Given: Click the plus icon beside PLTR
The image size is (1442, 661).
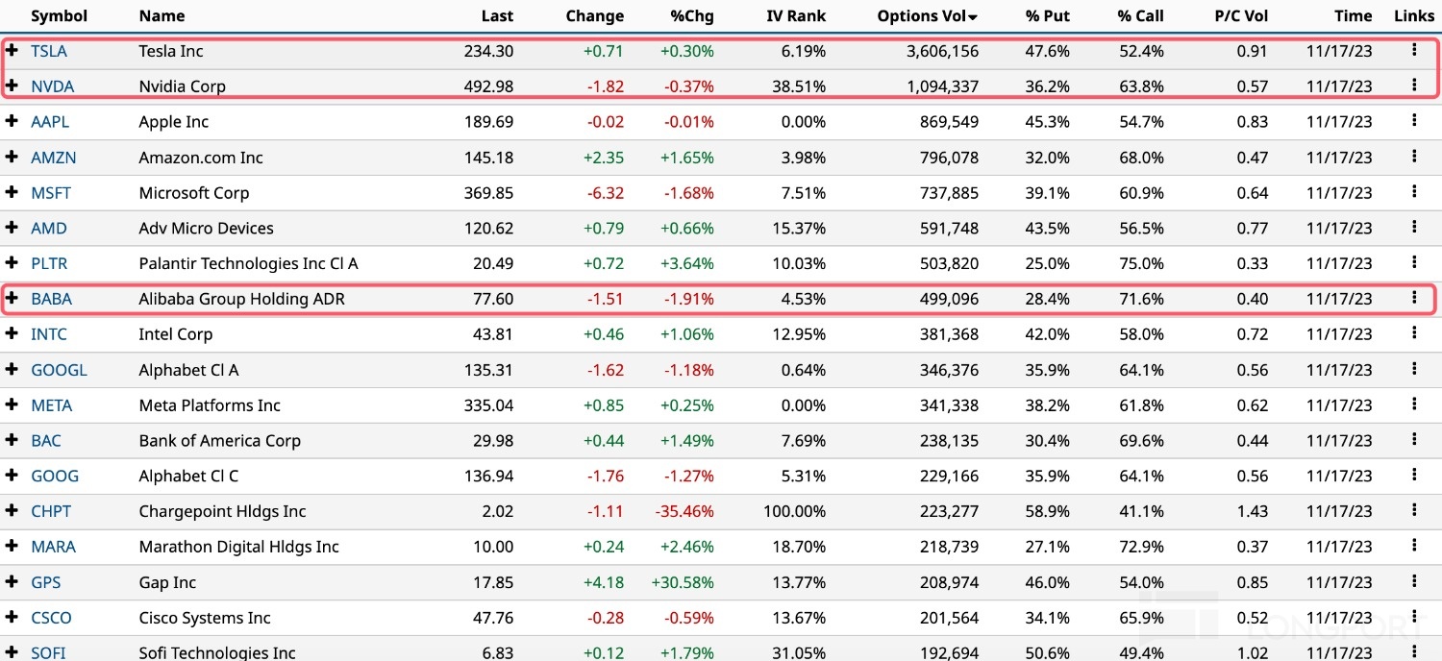Looking at the screenshot, I should coord(12,263).
